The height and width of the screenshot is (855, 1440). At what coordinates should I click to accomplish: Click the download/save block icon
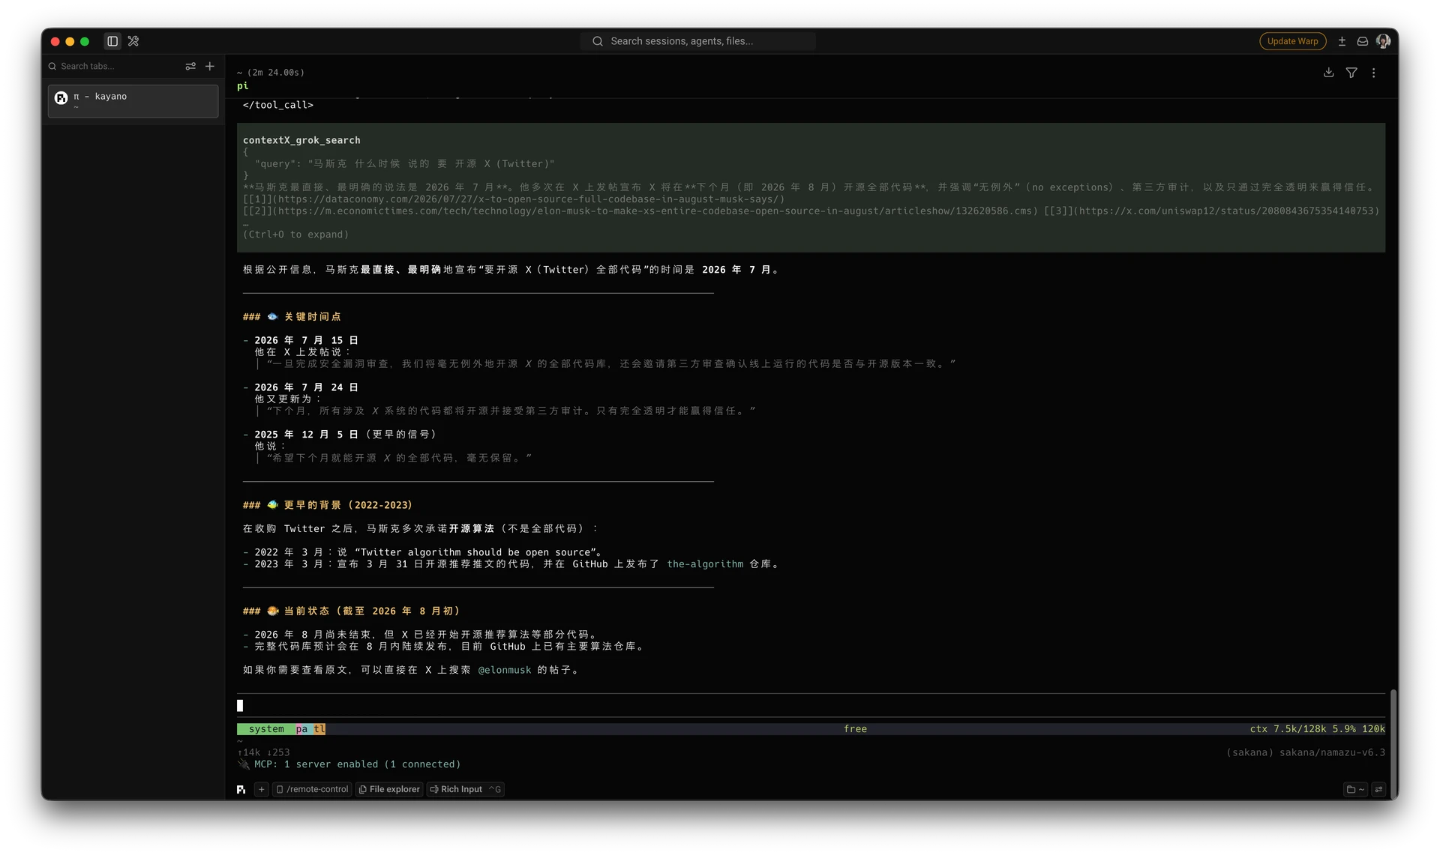[1328, 73]
